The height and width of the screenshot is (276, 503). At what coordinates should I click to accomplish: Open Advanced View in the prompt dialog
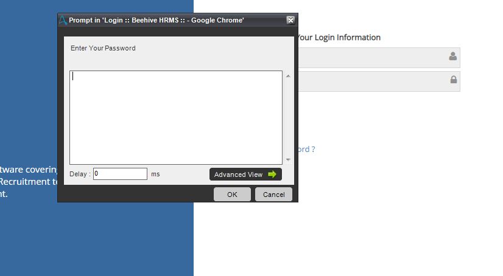click(x=245, y=174)
